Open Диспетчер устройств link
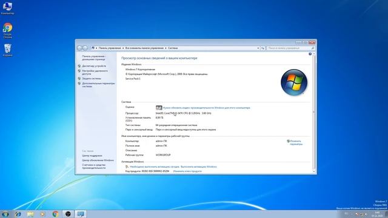Screen dimensions: 388x218 coord(94,66)
